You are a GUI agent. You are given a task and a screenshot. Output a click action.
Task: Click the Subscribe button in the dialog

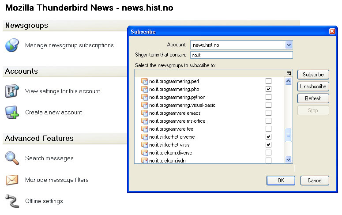click(313, 75)
